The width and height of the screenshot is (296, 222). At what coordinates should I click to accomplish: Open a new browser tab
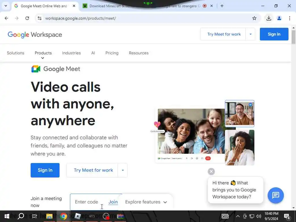click(x=222, y=6)
